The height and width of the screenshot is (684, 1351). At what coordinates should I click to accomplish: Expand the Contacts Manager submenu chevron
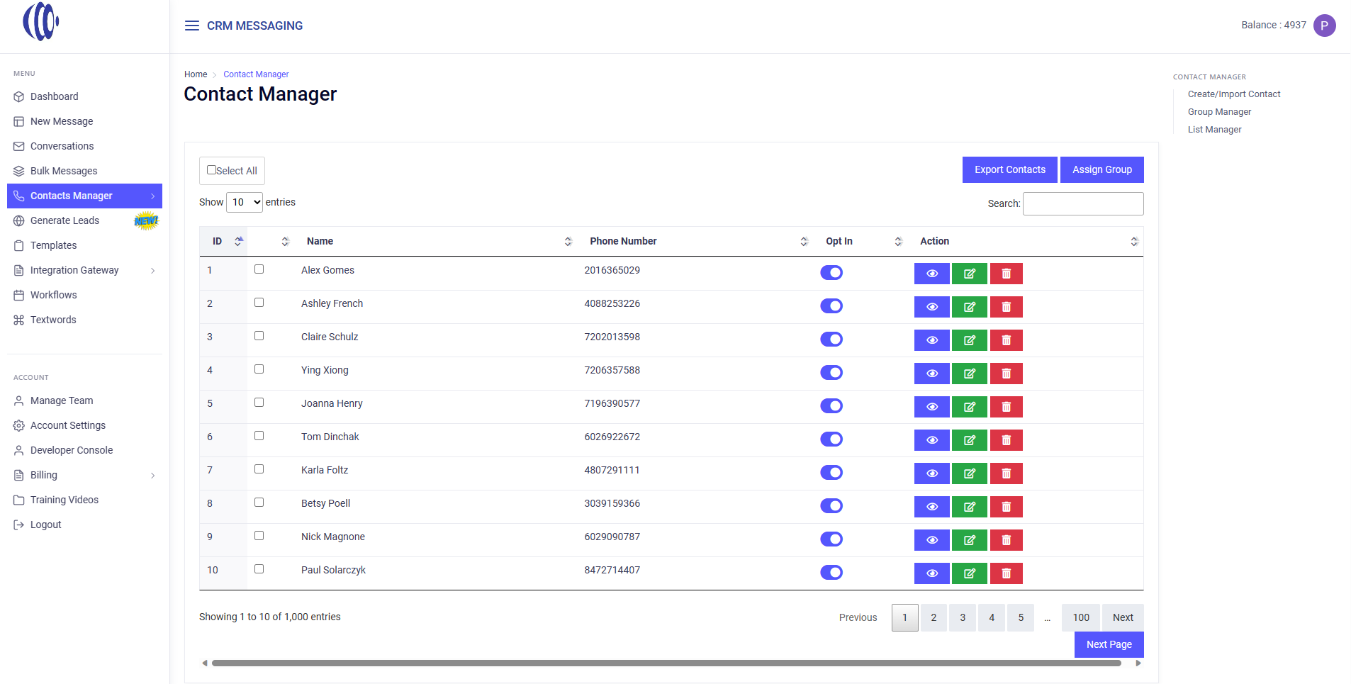pos(152,196)
